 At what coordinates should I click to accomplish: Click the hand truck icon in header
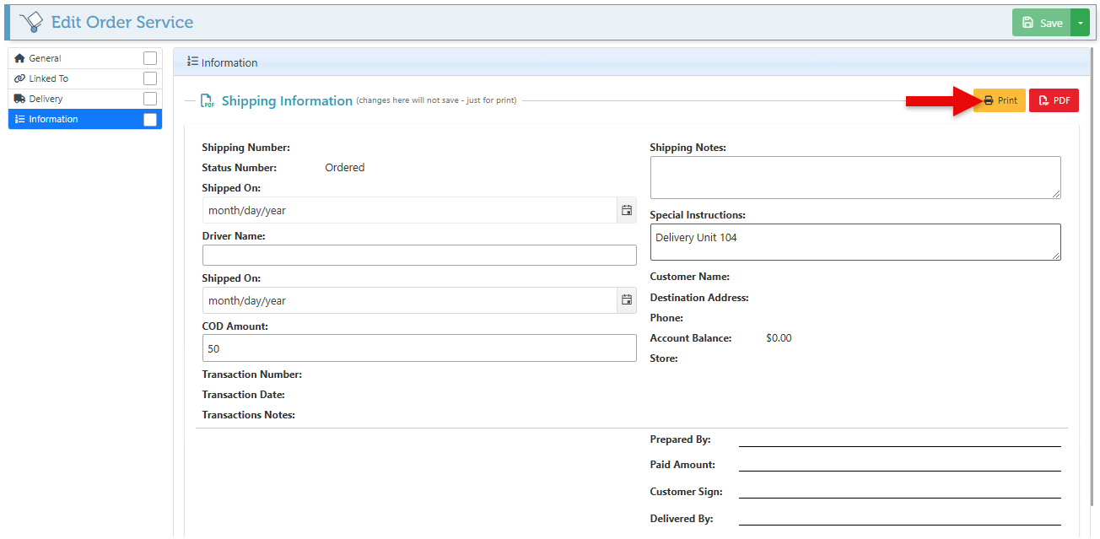pyautogui.click(x=30, y=22)
